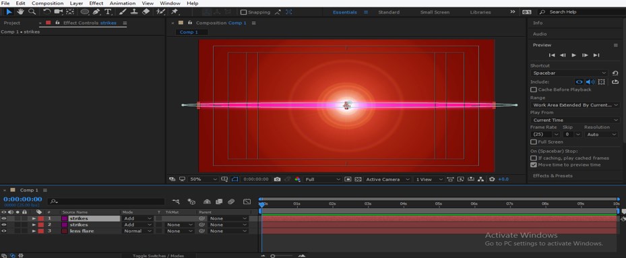
Task: Open the 1 View layout dropdown
Action: tap(429, 179)
